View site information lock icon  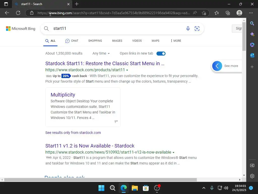[32, 13]
